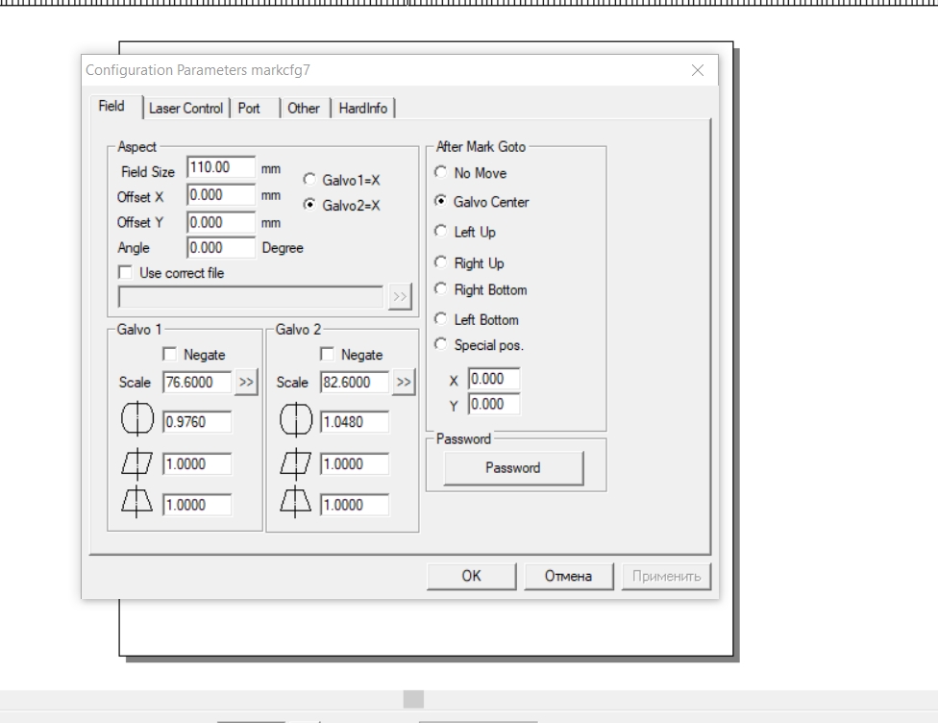Choose No Move after mark option
The width and height of the screenshot is (938, 723).
(441, 174)
